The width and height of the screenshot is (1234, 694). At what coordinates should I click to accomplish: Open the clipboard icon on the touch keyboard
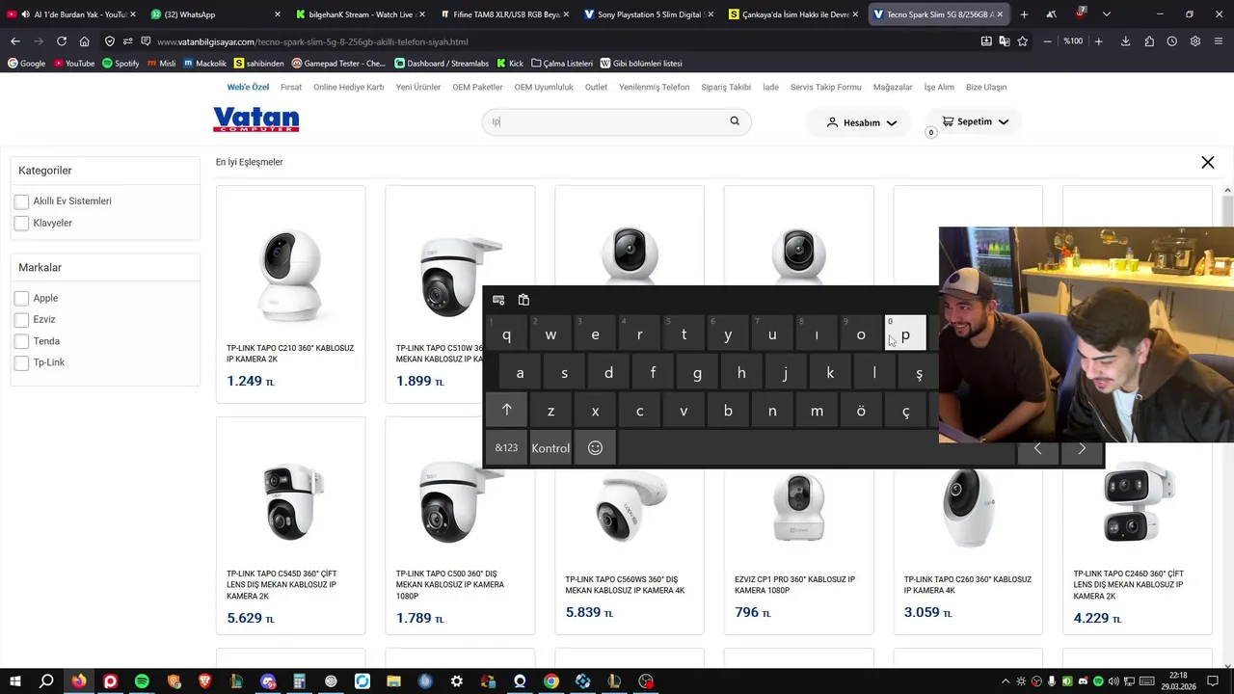click(x=523, y=300)
